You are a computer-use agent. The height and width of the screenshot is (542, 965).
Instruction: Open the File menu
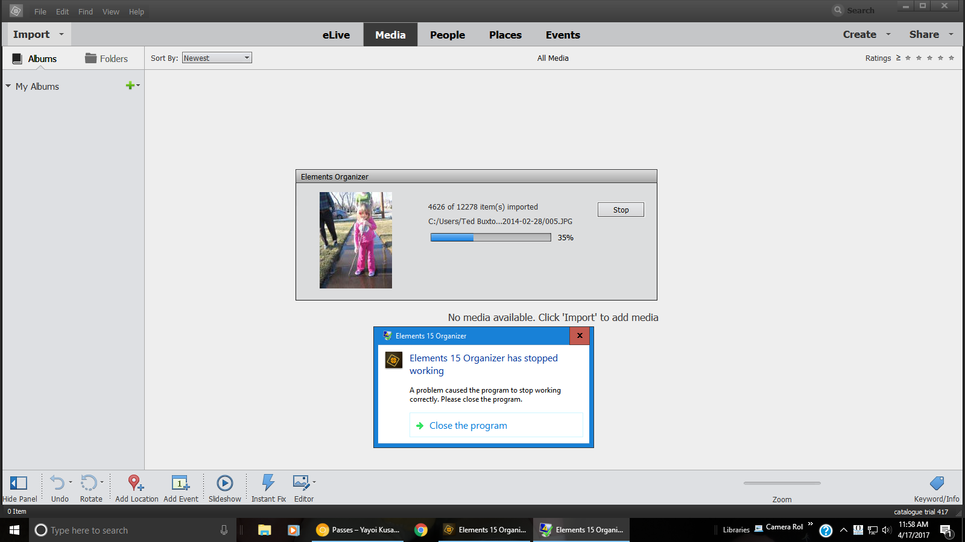pos(40,11)
